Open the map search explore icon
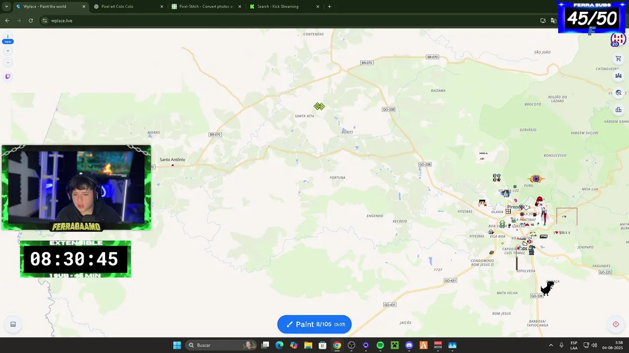This screenshot has width=629, height=353. (618, 93)
